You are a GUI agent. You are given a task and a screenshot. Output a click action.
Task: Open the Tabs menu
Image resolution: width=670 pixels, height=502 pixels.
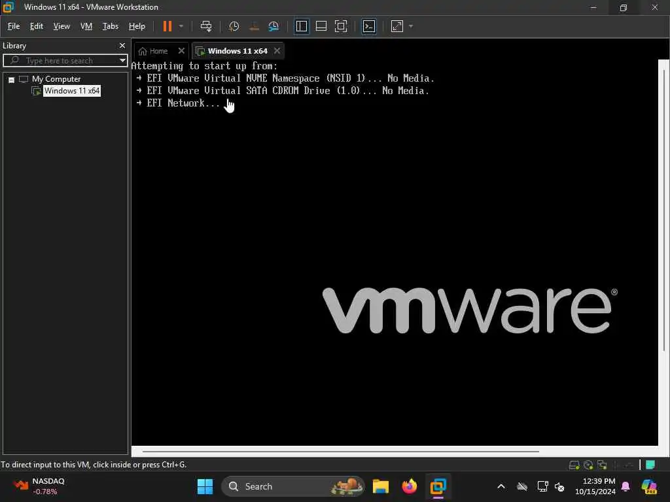click(x=110, y=26)
